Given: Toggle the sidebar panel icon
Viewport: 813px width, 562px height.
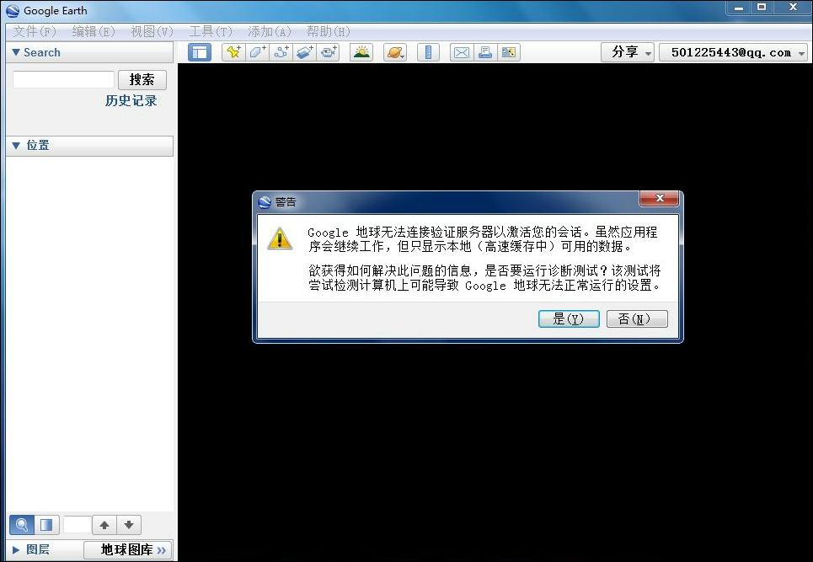Looking at the screenshot, I should pos(200,52).
